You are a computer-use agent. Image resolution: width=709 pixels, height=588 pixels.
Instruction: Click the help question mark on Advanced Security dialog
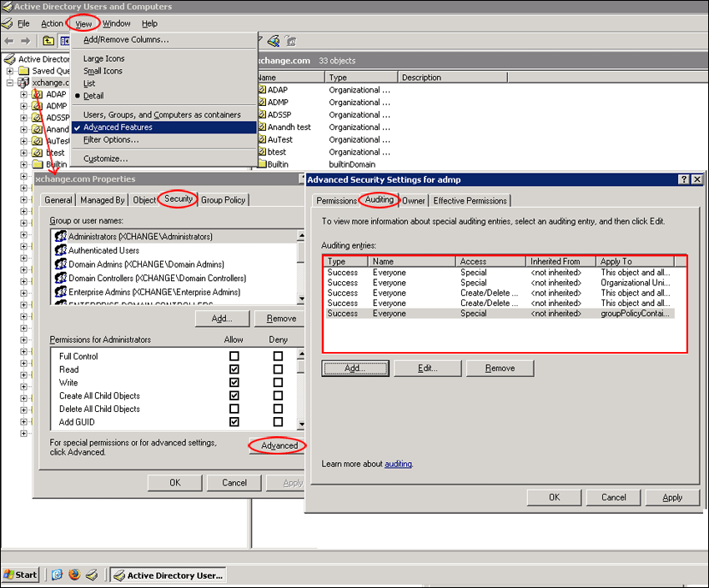tap(684, 179)
